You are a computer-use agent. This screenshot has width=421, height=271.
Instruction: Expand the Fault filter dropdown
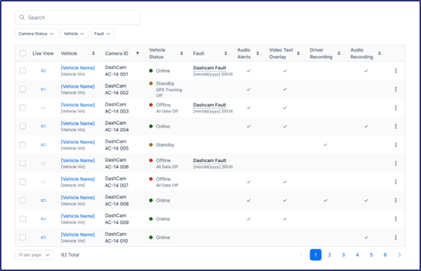(103, 34)
